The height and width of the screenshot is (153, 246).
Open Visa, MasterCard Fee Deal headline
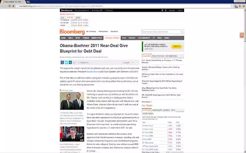click(159, 89)
